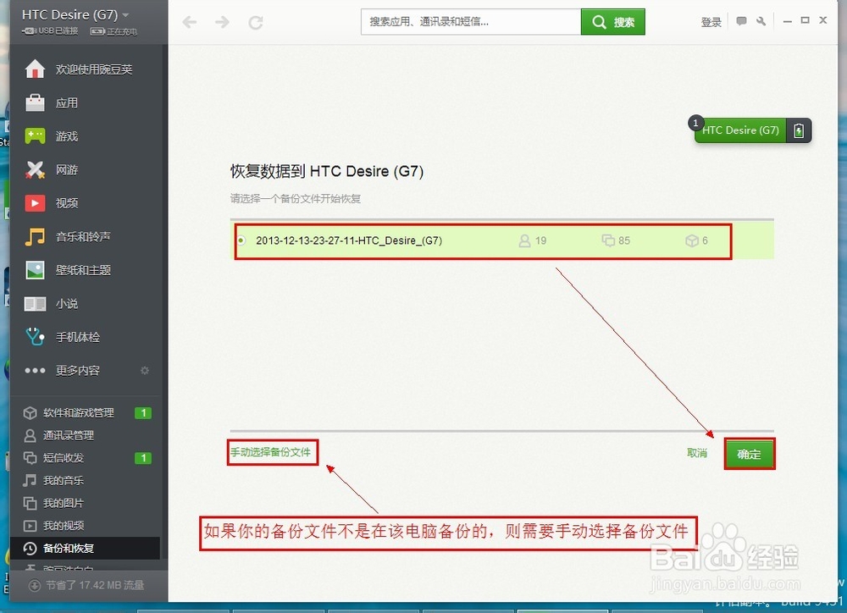Click the 节省了 17.42 MB 流量 status
Image resolution: width=847 pixels, height=613 pixels.
coord(86,585)
